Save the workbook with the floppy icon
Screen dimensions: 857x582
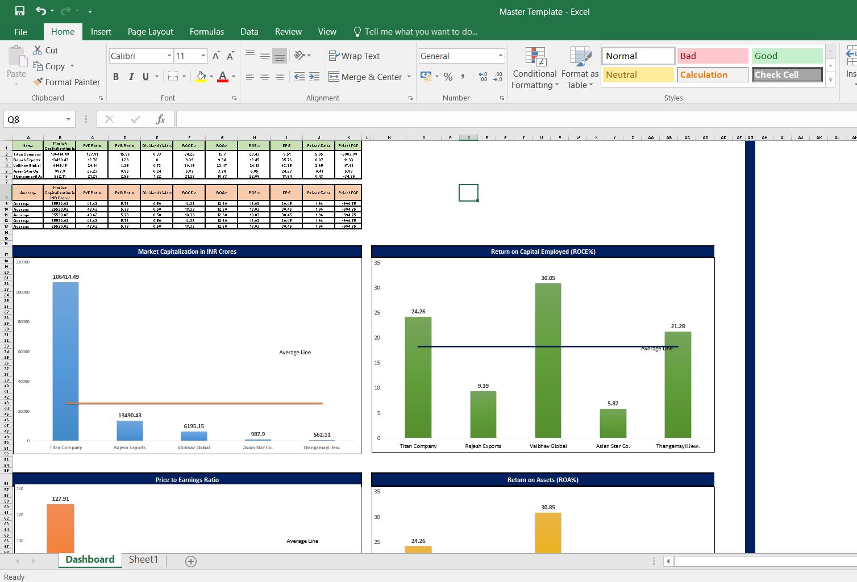(x=20, y=11)
